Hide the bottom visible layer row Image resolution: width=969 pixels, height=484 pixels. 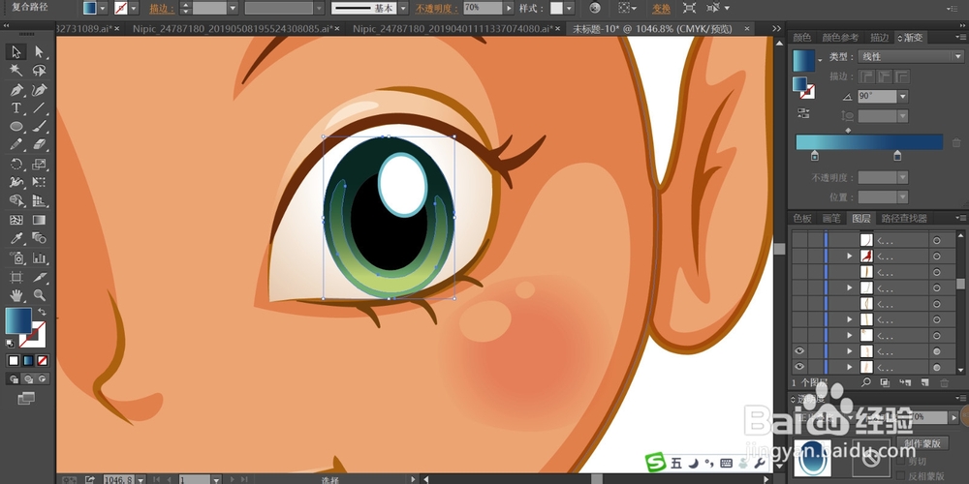[x=799, y=367]
